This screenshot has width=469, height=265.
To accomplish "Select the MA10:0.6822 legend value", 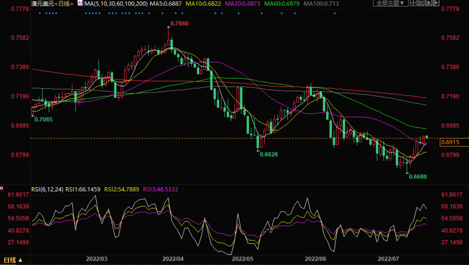I will pos(203,4).
